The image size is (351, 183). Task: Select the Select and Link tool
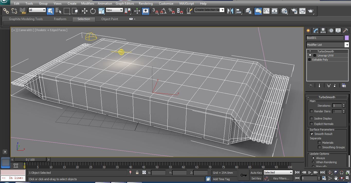(6, 11)
